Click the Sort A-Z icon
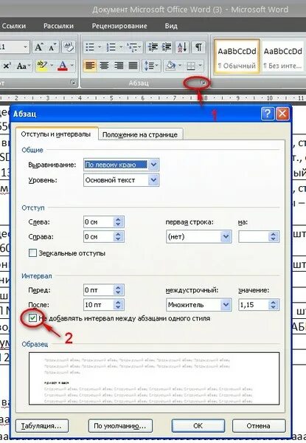Viewport: 306px width, 443px height. [x=182, y=47]
